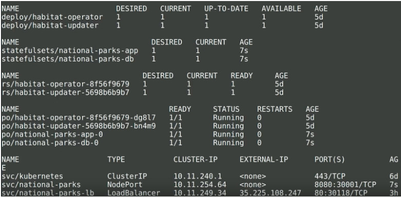The height and width of the screenshot is (197, 401).
Task: Click the svc/national-parks-lb service name
Action: click(x=46, y=193)
